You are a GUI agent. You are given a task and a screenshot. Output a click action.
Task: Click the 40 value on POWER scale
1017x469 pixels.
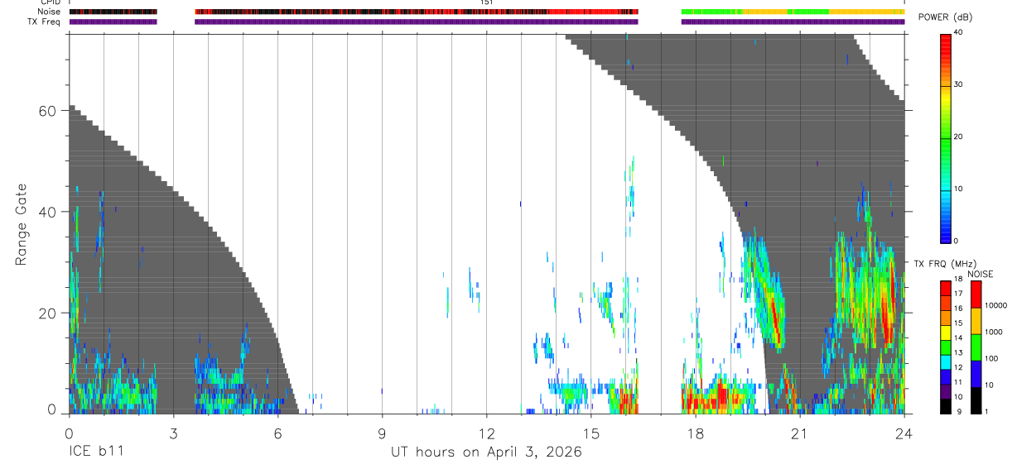pyautogui.click(x=959, y=33)
